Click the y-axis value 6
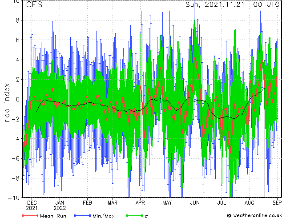The image size is (282, 218). 18,40
